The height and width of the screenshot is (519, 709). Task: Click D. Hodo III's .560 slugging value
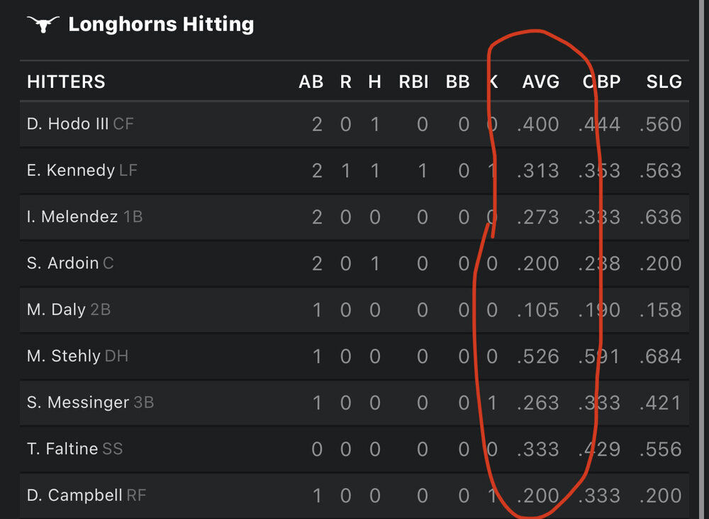coord(660,124)
